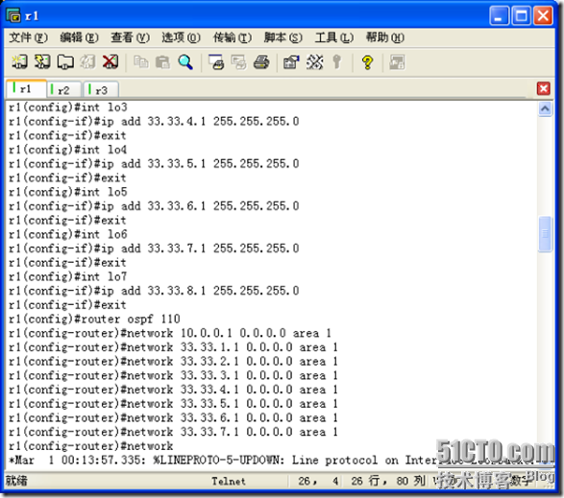
Task: Click the Find magnifier icon
Action: 185,62
